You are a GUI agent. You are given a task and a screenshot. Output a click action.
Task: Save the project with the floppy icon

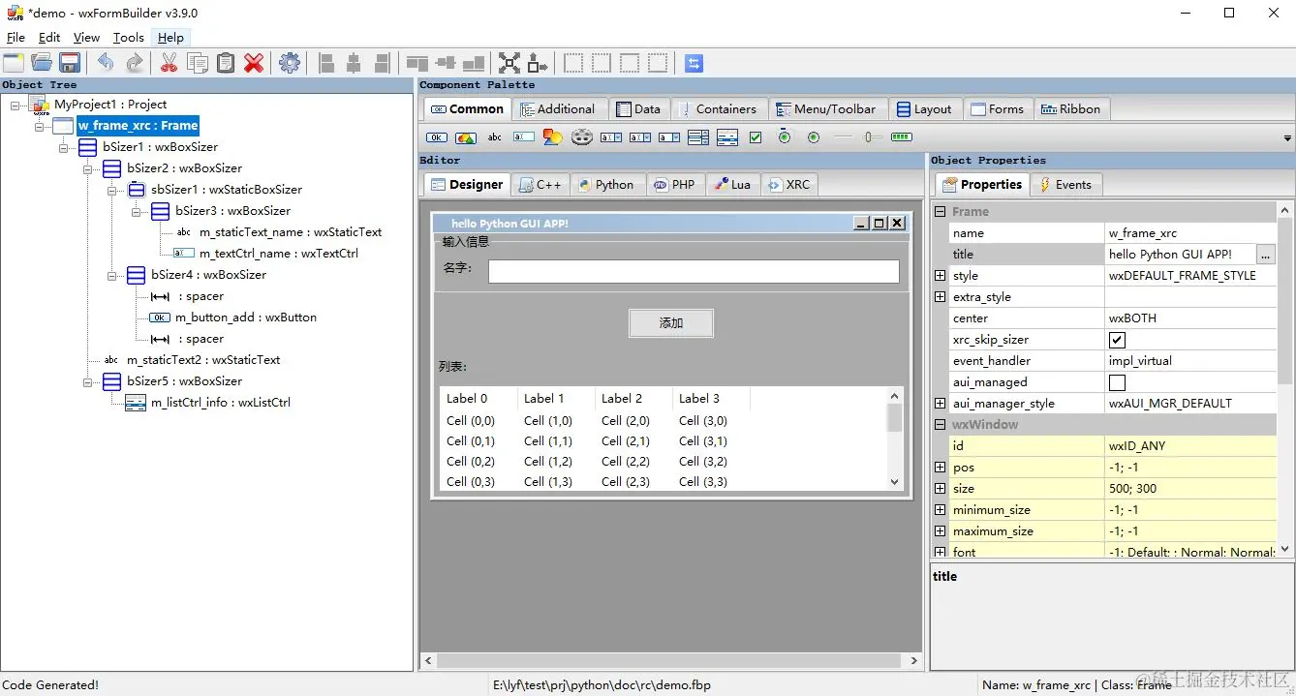point(70,63)
